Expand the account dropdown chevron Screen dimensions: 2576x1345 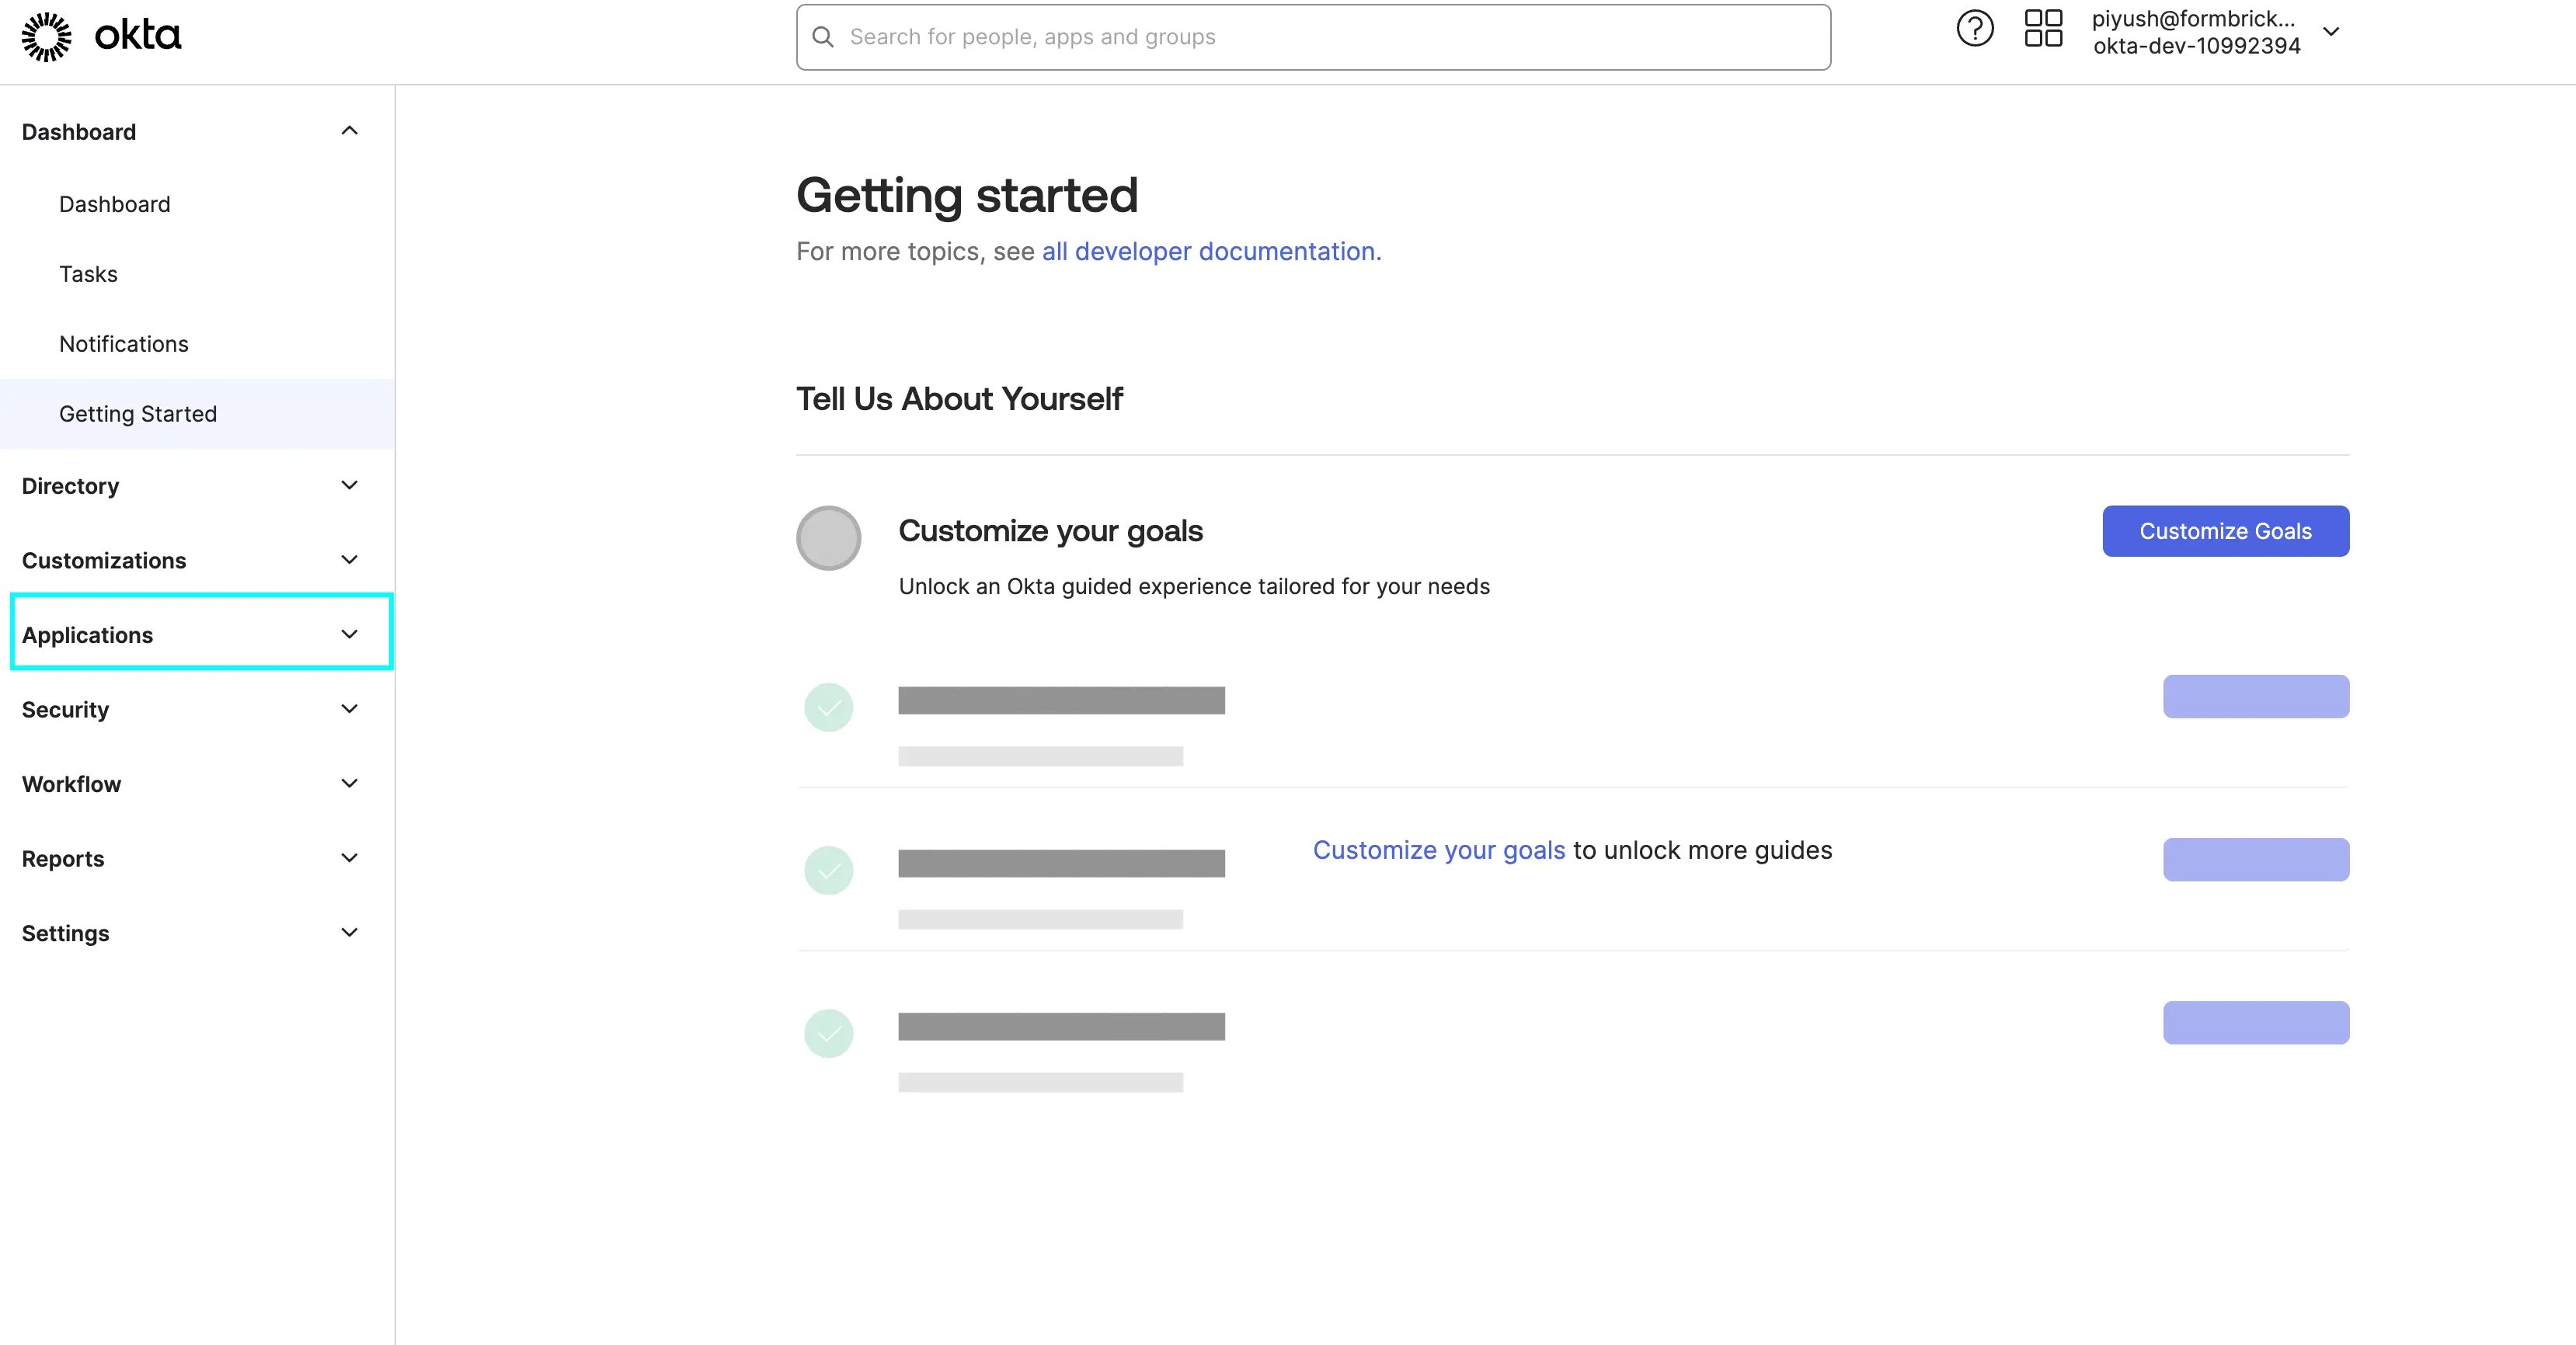[2330, 32]
